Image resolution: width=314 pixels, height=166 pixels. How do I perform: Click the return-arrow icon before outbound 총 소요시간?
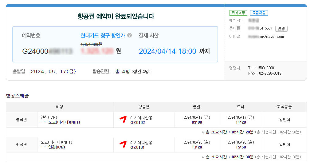[x=203, y=132]
